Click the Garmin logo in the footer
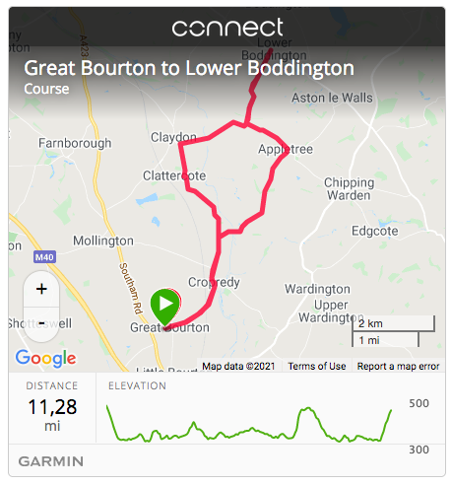This screenshot has width=451, height=485. pyautogui.click(x=50, y=461)
